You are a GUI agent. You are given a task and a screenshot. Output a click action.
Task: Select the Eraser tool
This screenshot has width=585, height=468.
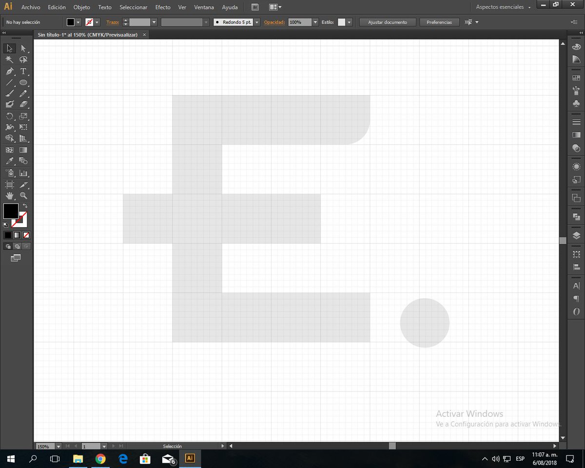click(x=23, y=104)
